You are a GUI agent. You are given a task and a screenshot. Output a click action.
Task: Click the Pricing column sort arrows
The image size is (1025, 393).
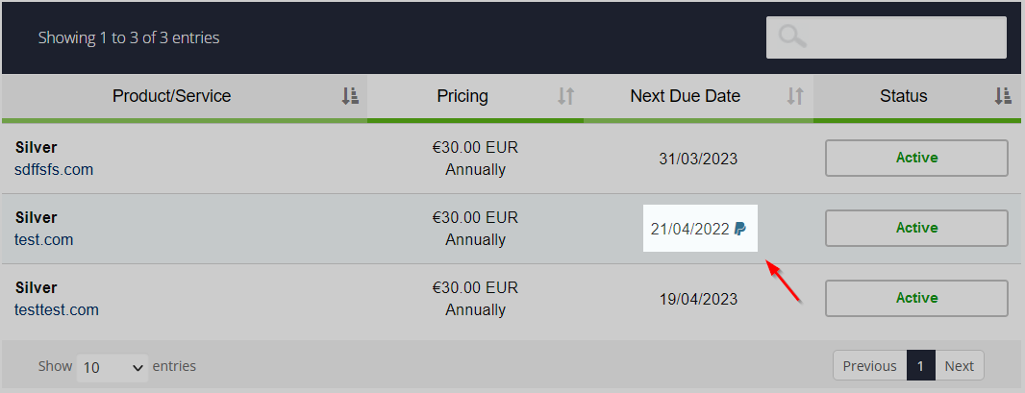pyautogui.click(x=565, y=97)
